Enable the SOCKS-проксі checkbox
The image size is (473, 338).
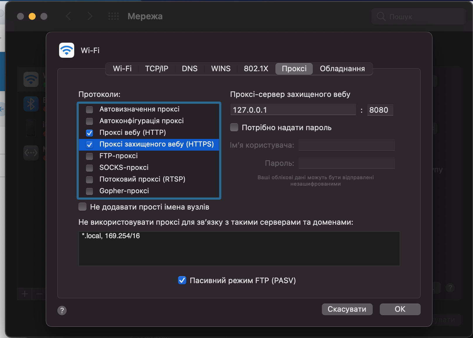click(89, 168)
